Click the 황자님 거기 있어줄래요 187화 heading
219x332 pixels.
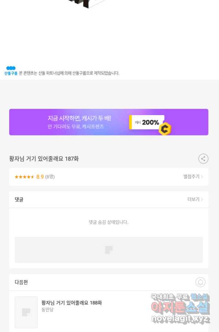pos(44,159)
